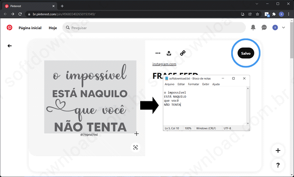The image size is (294, 177).
Task: Open the Chrome profile avatar
Action: [281, 14]
